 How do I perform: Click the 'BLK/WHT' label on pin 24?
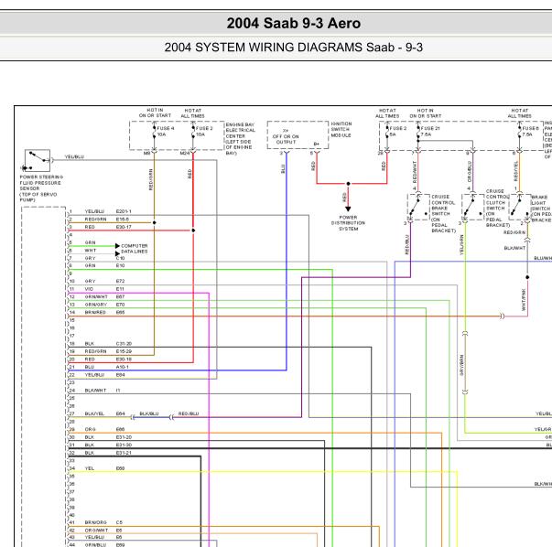tap(95, 391)
